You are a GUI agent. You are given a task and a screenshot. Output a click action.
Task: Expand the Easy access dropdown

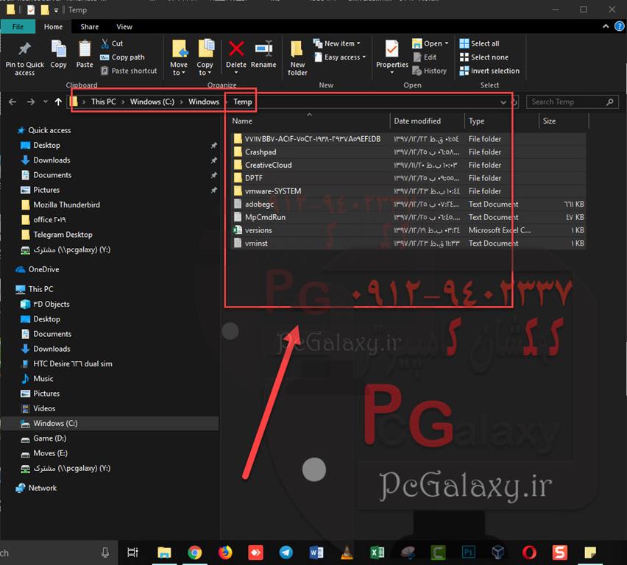[341, 57]
